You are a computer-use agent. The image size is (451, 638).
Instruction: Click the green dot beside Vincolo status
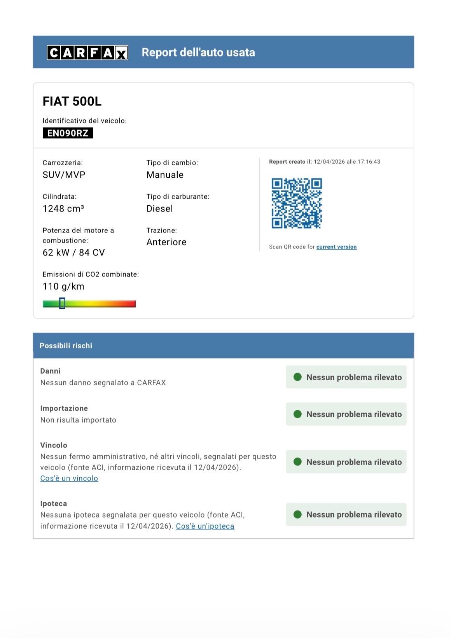pyautogui.click(x=298, y=462)
